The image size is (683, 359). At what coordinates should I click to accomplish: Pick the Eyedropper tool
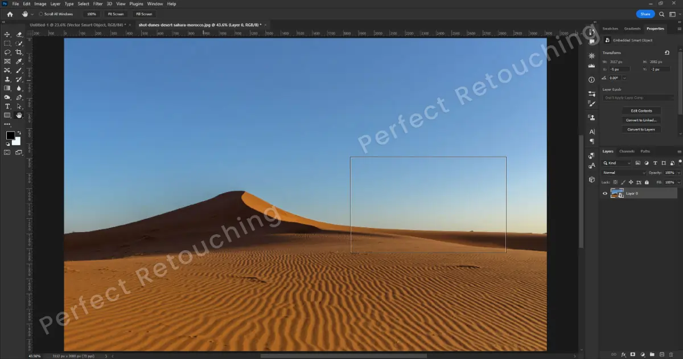coord(19,62)
